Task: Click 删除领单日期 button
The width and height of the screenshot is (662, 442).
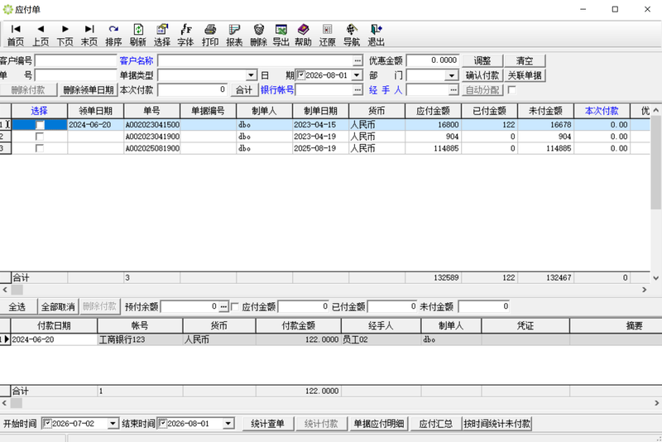Action: pos(89,90)
